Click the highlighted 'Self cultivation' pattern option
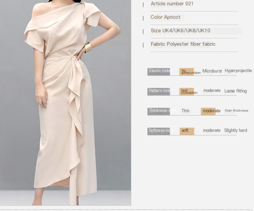The image size is (254, 211). coord(187,91)
